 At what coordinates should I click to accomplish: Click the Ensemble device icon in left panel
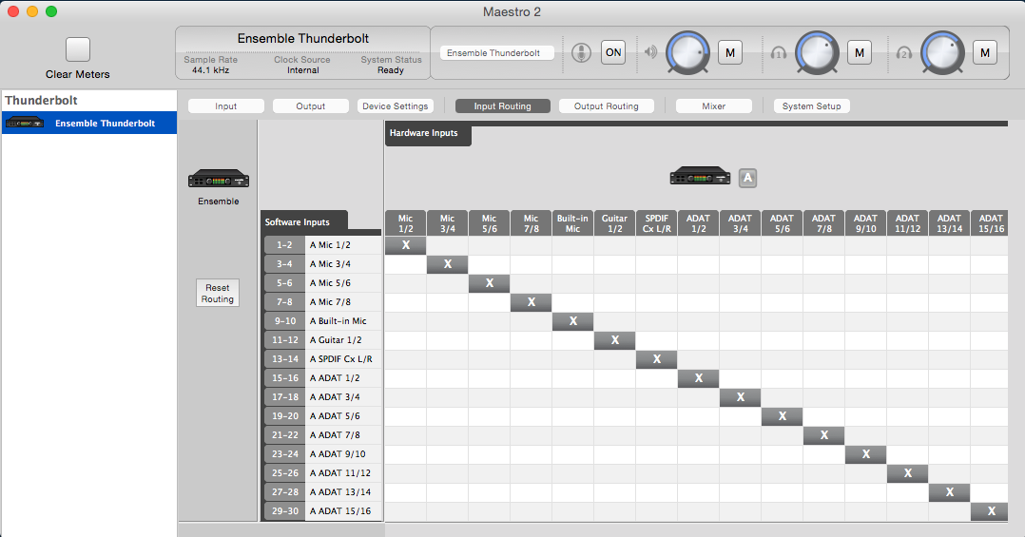[219, 179]
